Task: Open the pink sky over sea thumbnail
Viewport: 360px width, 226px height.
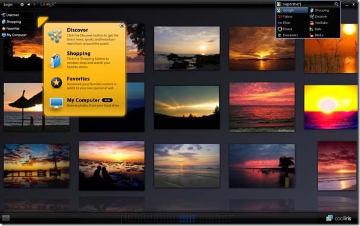Action: pos(262,107)
